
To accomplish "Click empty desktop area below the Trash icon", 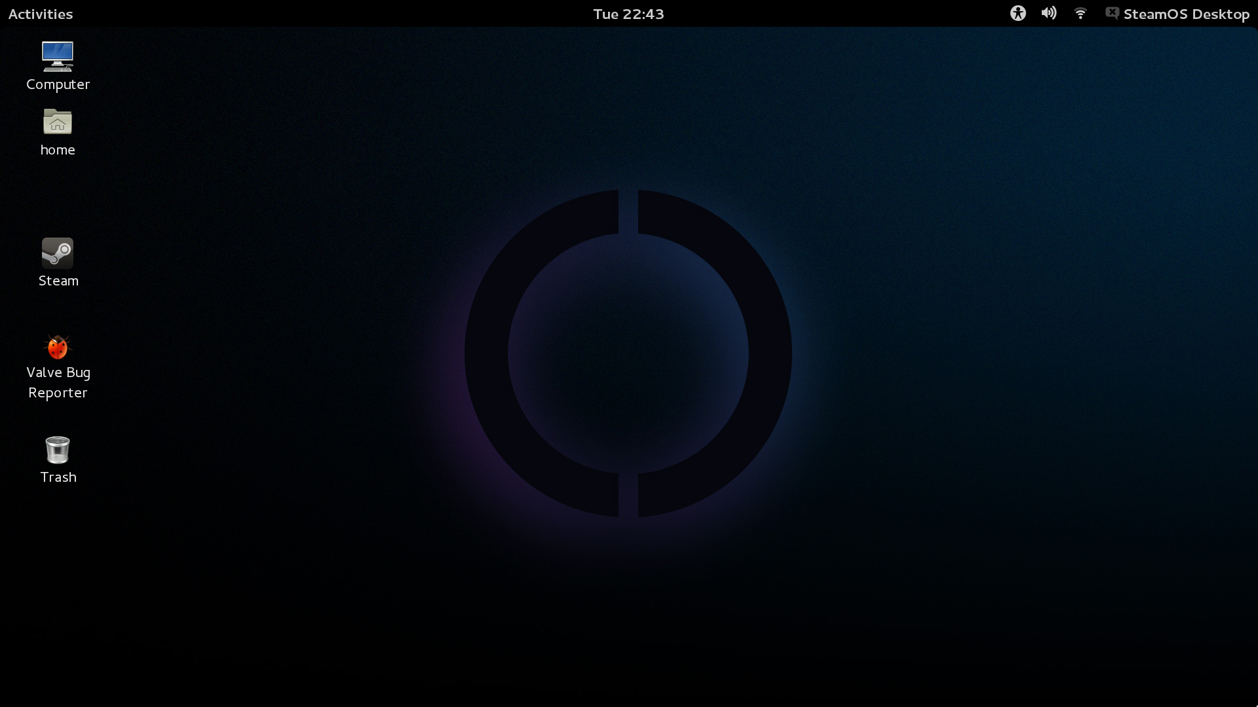I will point(58,576).
